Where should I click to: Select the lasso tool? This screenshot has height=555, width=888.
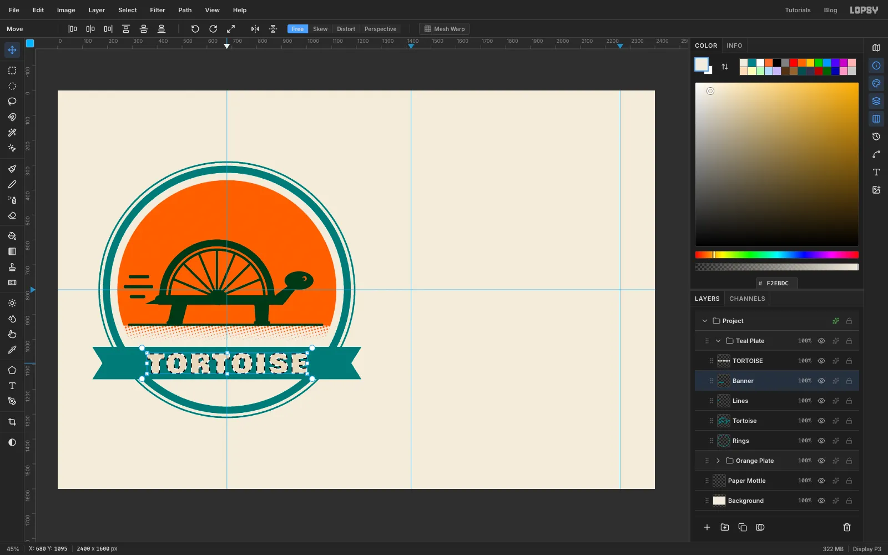point(12,102)
